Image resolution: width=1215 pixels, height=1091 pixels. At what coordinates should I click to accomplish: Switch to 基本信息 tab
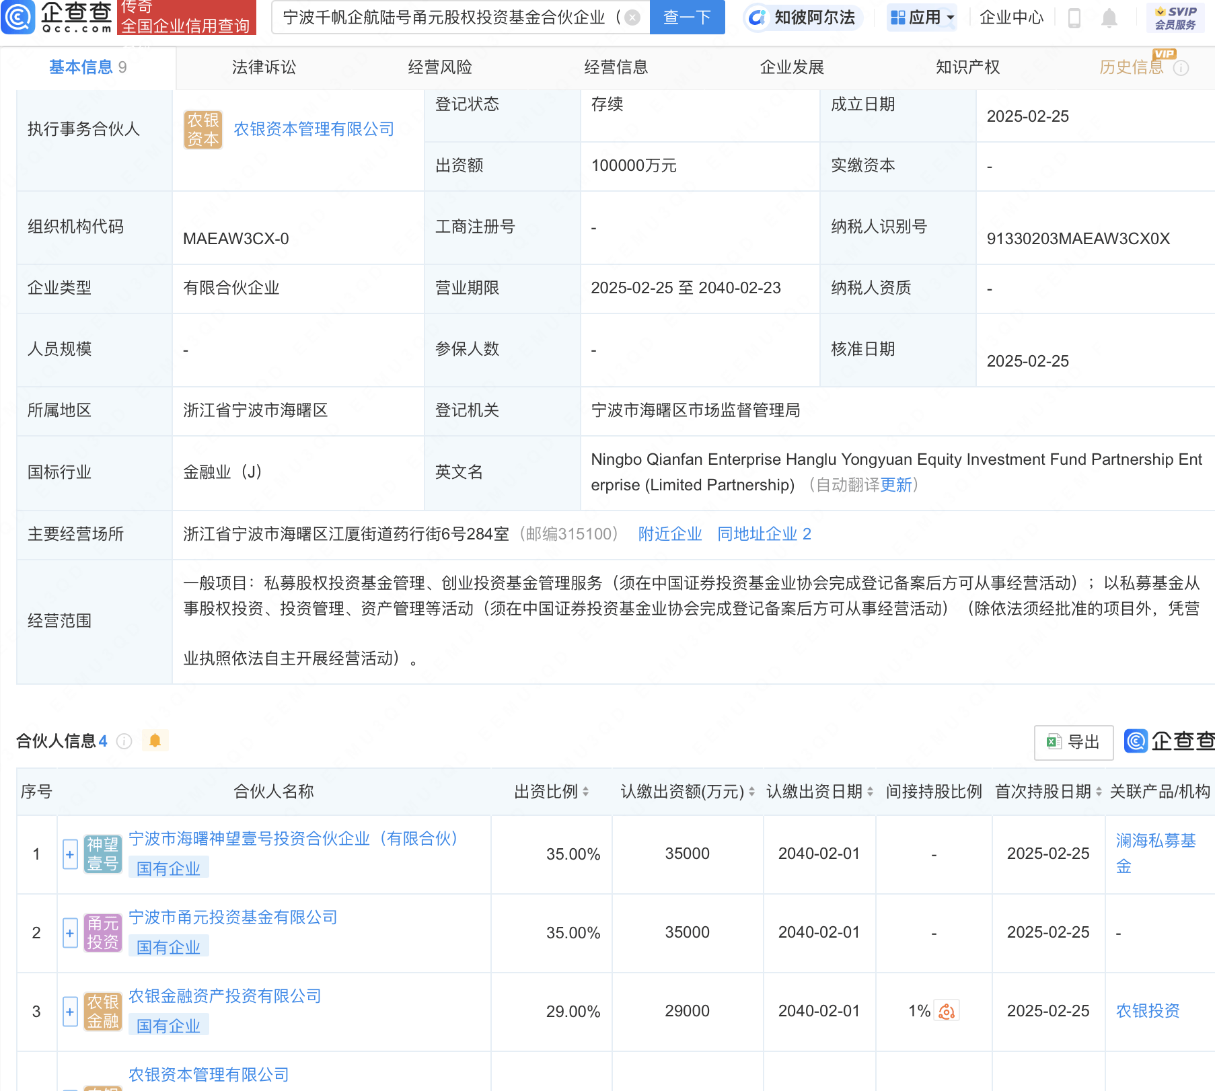(x=88, y=67)
